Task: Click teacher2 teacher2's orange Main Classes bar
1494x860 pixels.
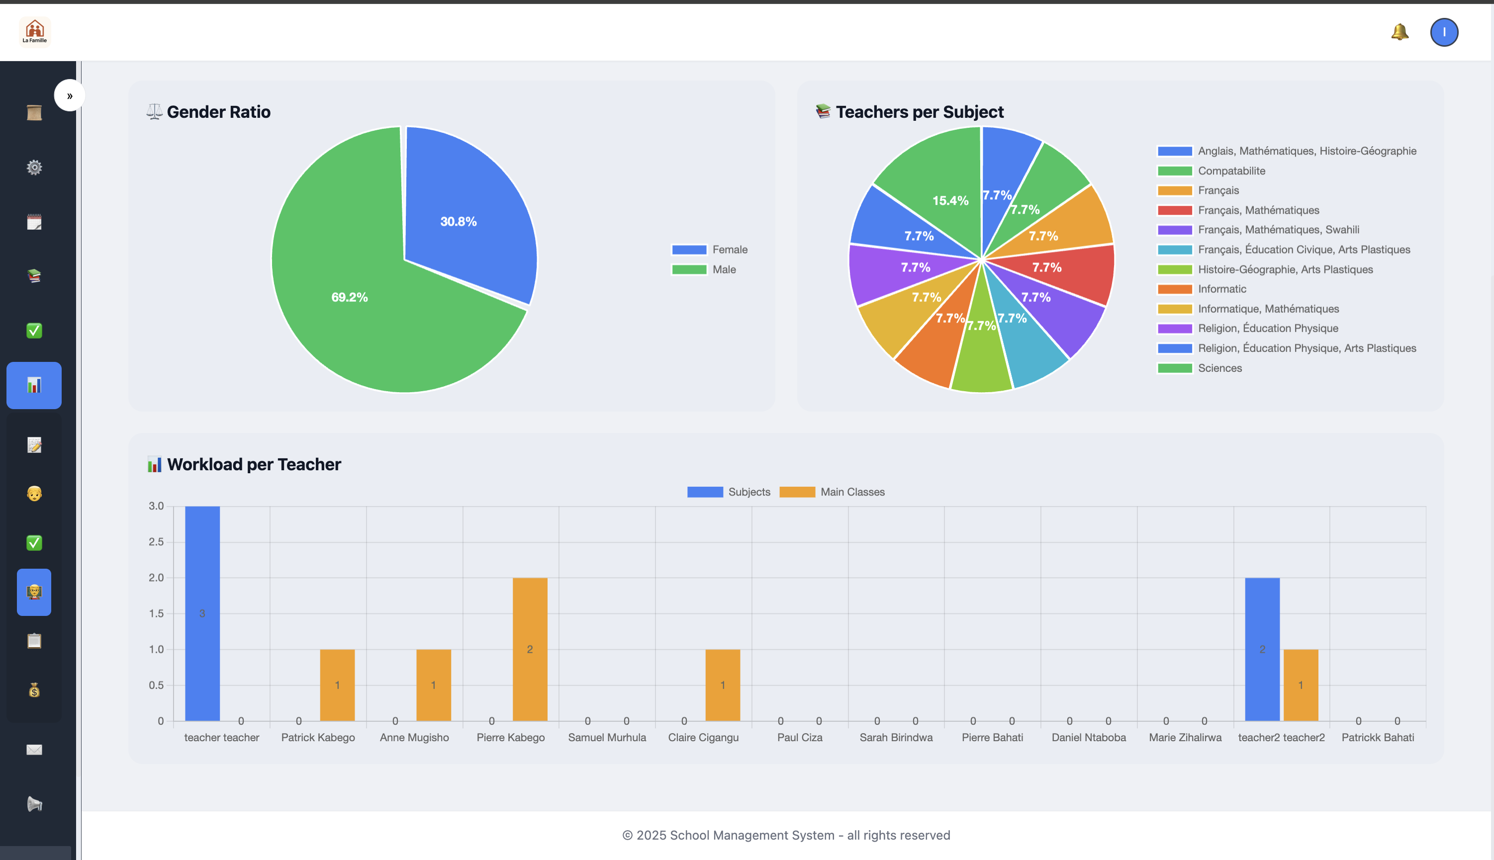Action: coord(1301,685)
